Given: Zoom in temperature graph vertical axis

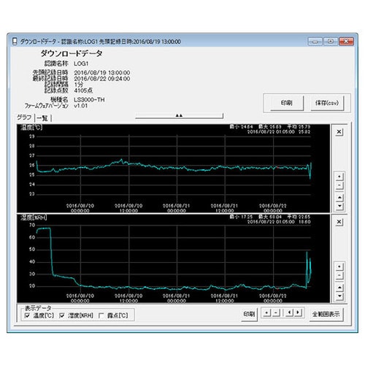Looking at the screenshot, I should point(339,177).
